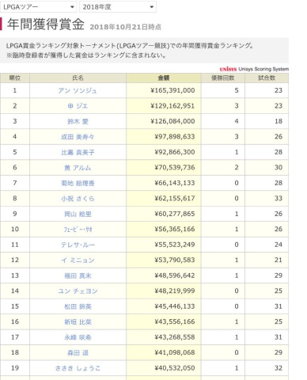Image resolution: width=307 pixels, height=380 pixels.
Task: Open player イ ミニョン profile link
Action: (x=78, y=260)
